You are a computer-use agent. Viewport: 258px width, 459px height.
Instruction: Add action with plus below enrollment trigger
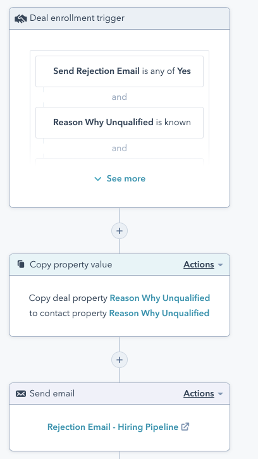[x=120, y=231]
